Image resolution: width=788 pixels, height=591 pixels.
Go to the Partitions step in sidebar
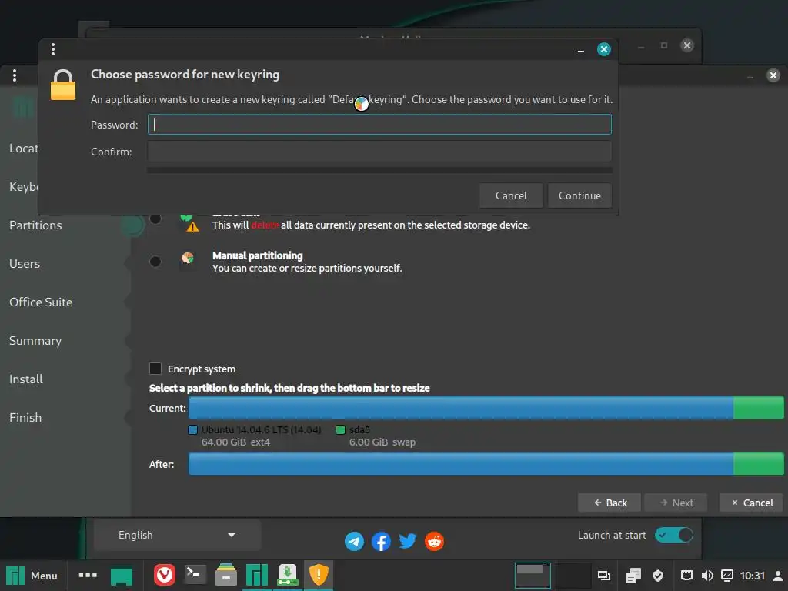pyautogui.click(x=35, y=225)
